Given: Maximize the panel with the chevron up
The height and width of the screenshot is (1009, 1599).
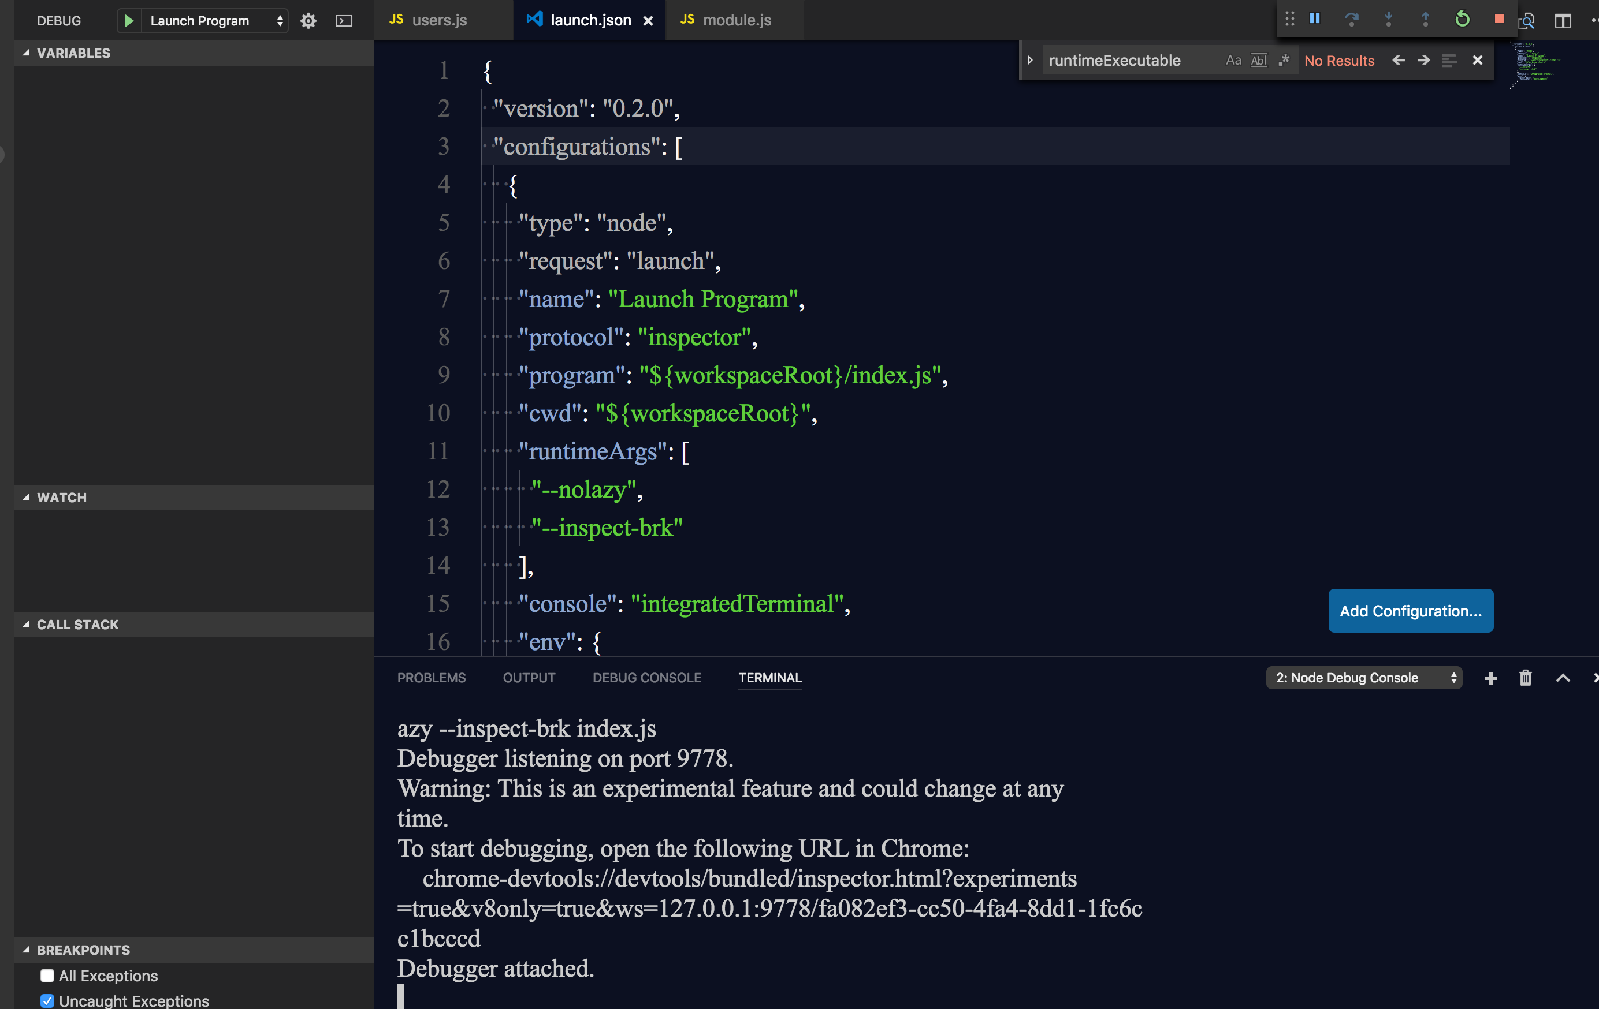Looking at the screenshot, I should (1563, 677).
